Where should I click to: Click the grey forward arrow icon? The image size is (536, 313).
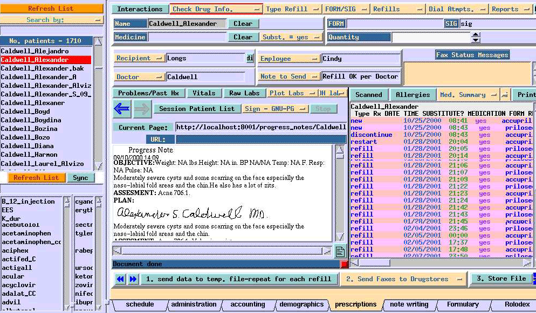click(142, 109)
